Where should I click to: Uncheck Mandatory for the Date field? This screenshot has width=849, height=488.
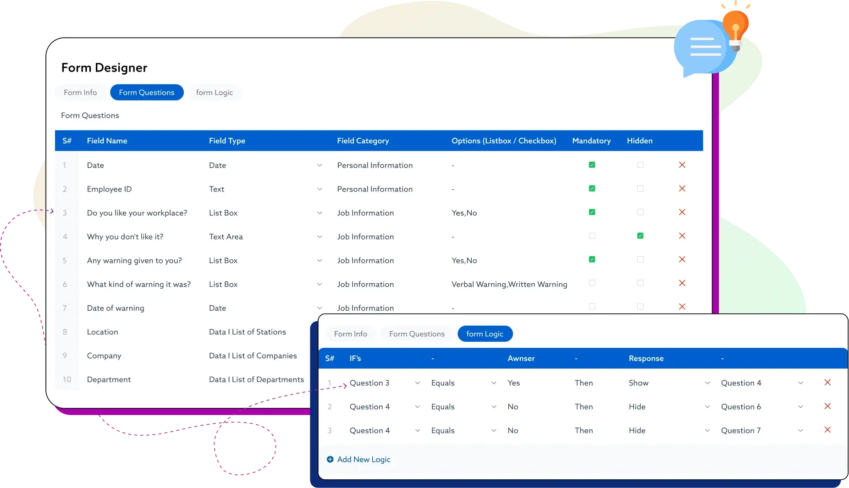pos(592,165)
